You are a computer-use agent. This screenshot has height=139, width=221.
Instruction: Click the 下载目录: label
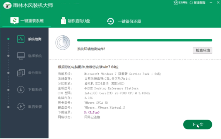tap(65, 112)
